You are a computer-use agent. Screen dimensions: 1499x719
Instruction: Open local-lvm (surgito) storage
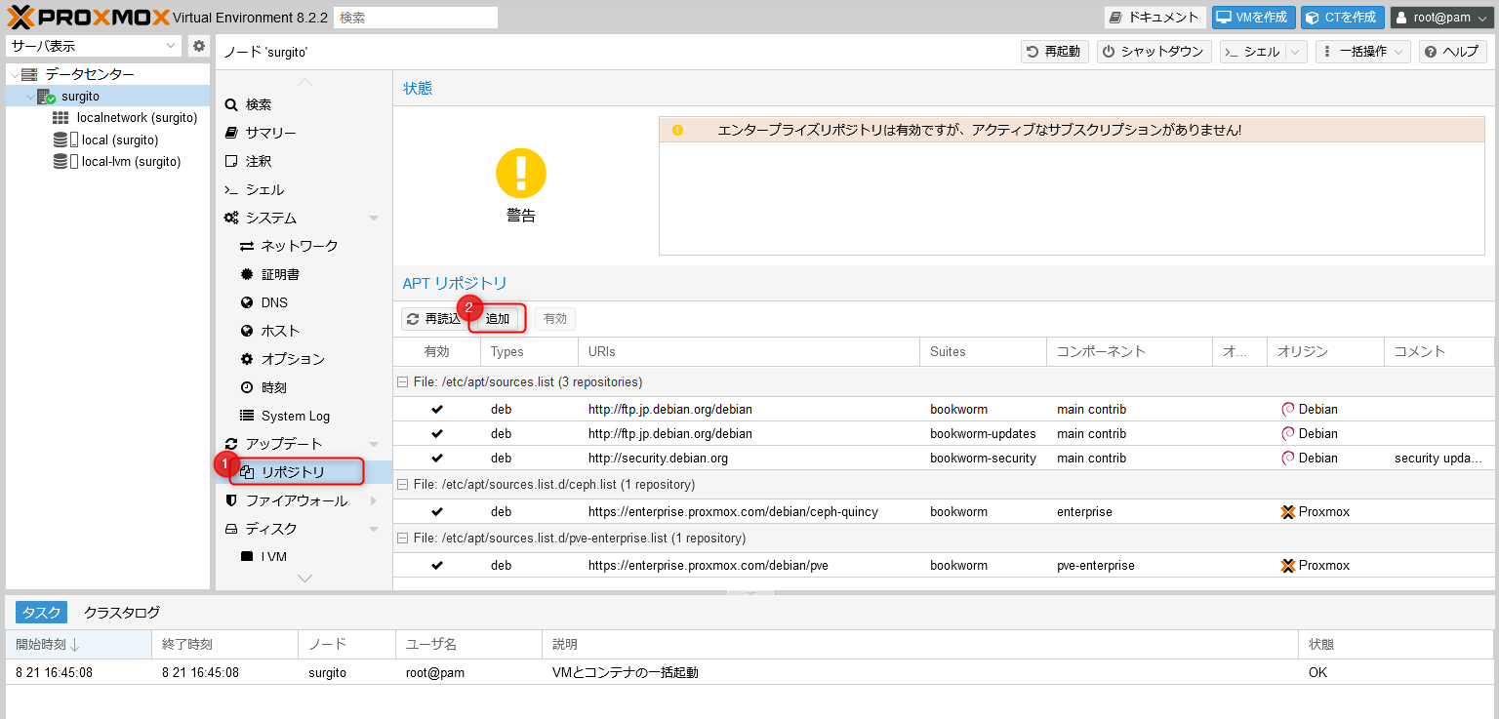pos(131,162)
